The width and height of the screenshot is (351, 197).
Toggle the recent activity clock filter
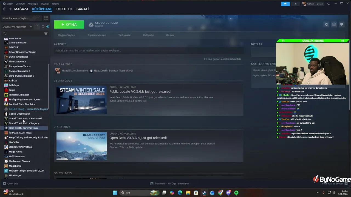coord(43,27)
